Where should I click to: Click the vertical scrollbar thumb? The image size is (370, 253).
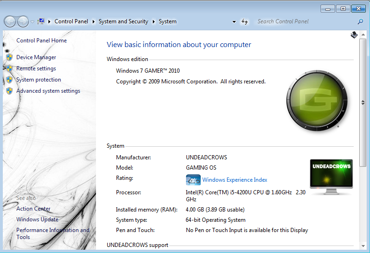pos(363,103)
